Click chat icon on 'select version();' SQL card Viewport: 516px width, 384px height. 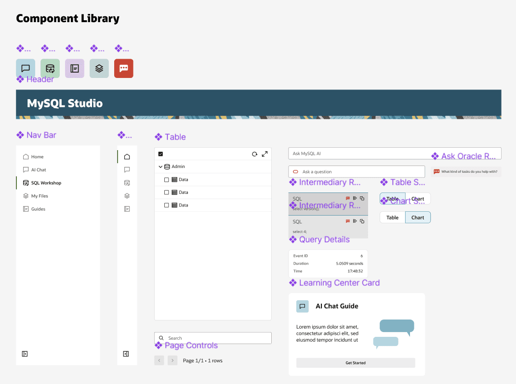pos(348,198)
